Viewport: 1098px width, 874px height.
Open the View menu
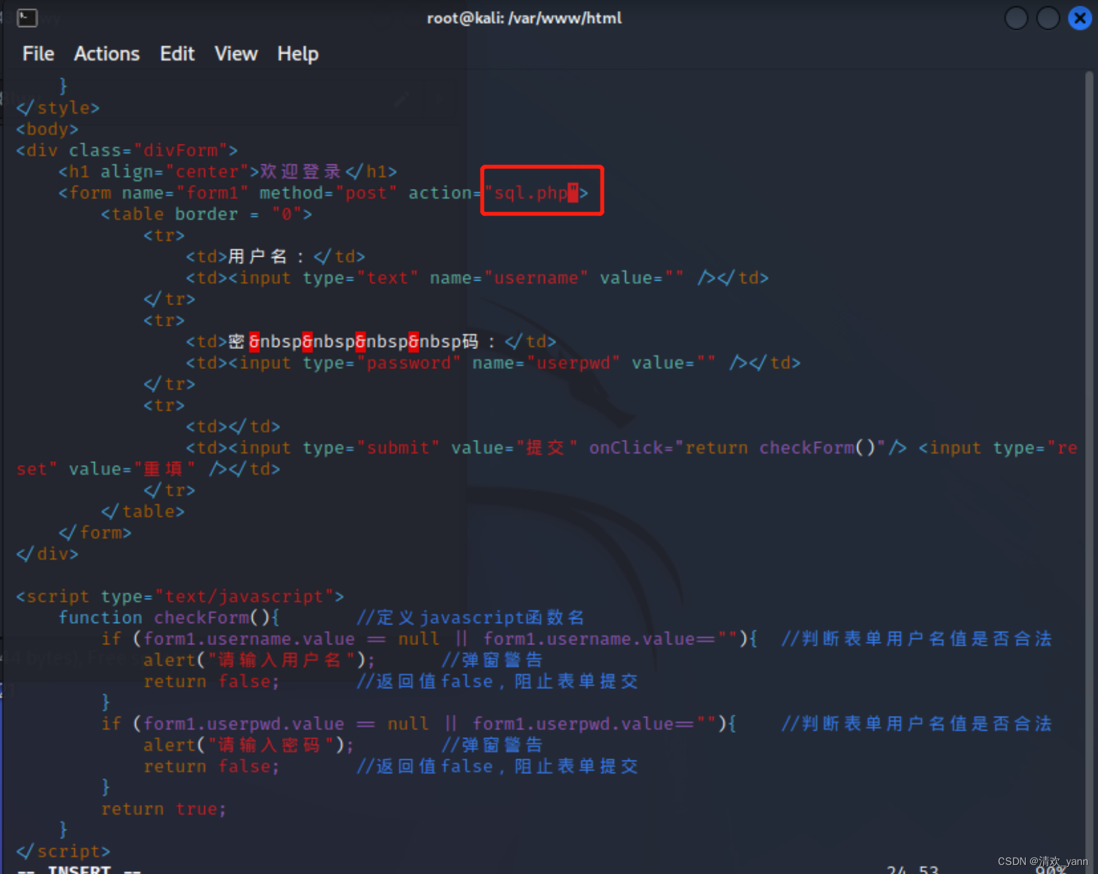[235, 54]
